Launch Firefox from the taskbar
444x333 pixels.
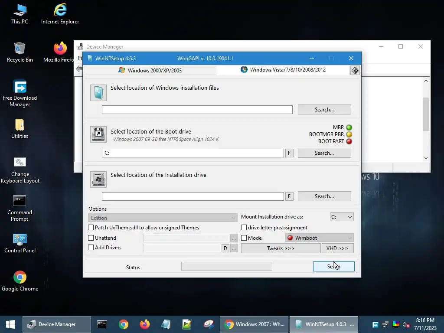tap(145, 324)
